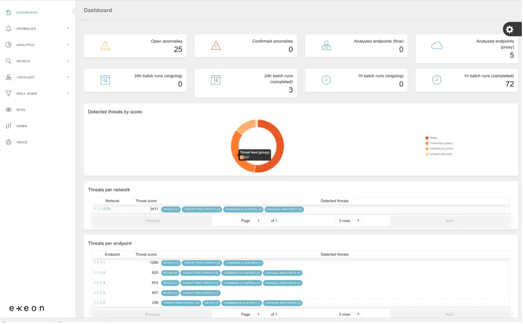Expand the Topology menu arrow
This screenshot has width=523, height=324.
click(x=68, y=77)
